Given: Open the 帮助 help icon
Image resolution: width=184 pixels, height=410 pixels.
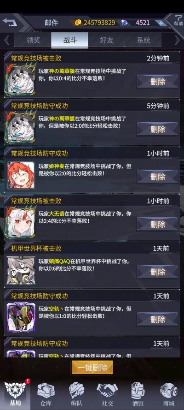Looking at the screenshot, I should coord(178,20).
